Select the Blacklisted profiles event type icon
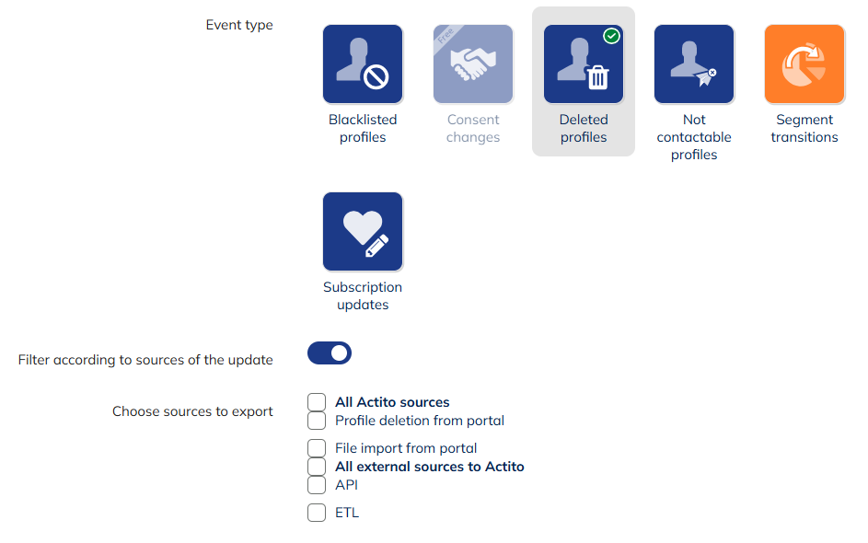Image resolution: width=868 pixels, height=543 pixels. click(x=362, y=64)
